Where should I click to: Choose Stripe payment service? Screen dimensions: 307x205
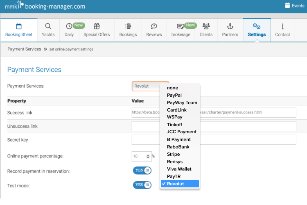click(180, 155)
